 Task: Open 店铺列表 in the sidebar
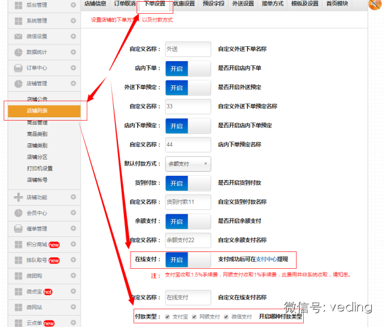pos(44,111)
